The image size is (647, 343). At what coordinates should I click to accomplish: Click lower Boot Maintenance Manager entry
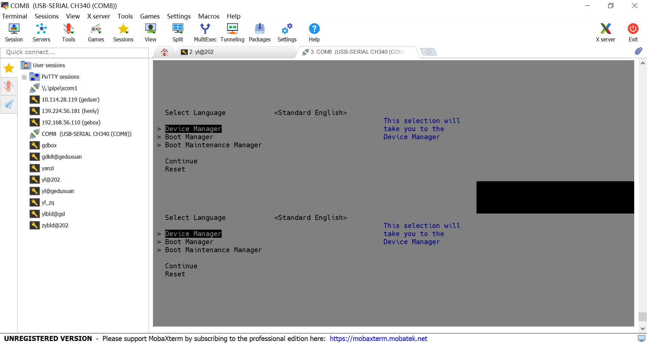tap(213, 250)
